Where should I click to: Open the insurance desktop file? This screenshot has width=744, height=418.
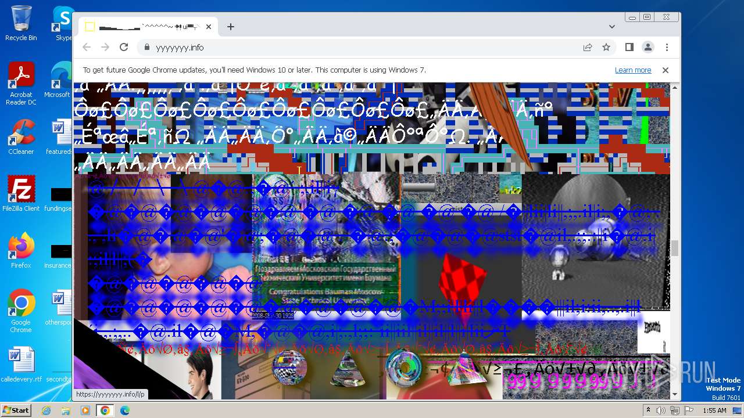[x=60, y=255]
